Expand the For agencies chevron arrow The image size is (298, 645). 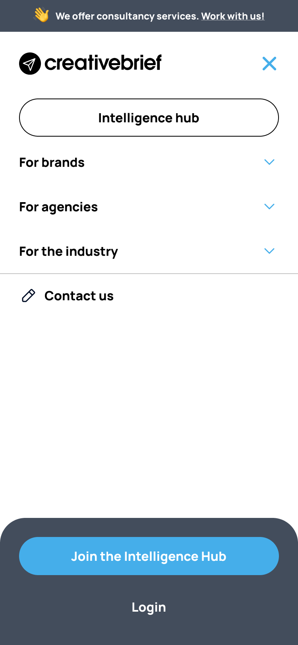point(269,207)
